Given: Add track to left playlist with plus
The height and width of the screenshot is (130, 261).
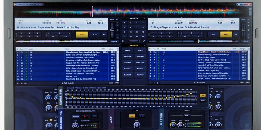Looking at the screenshot, I should point(18,83).
